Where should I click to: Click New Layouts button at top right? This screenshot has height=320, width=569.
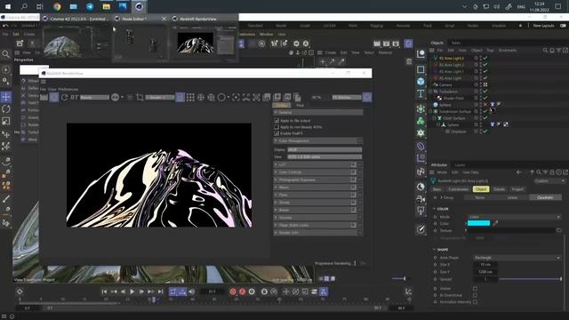pos(543,26)
